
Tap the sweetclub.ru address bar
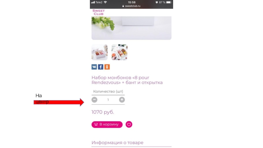(131, 6)
